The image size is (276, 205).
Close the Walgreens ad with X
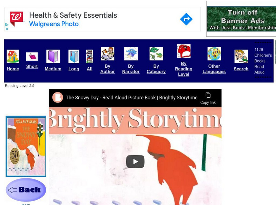click(7, 29)
